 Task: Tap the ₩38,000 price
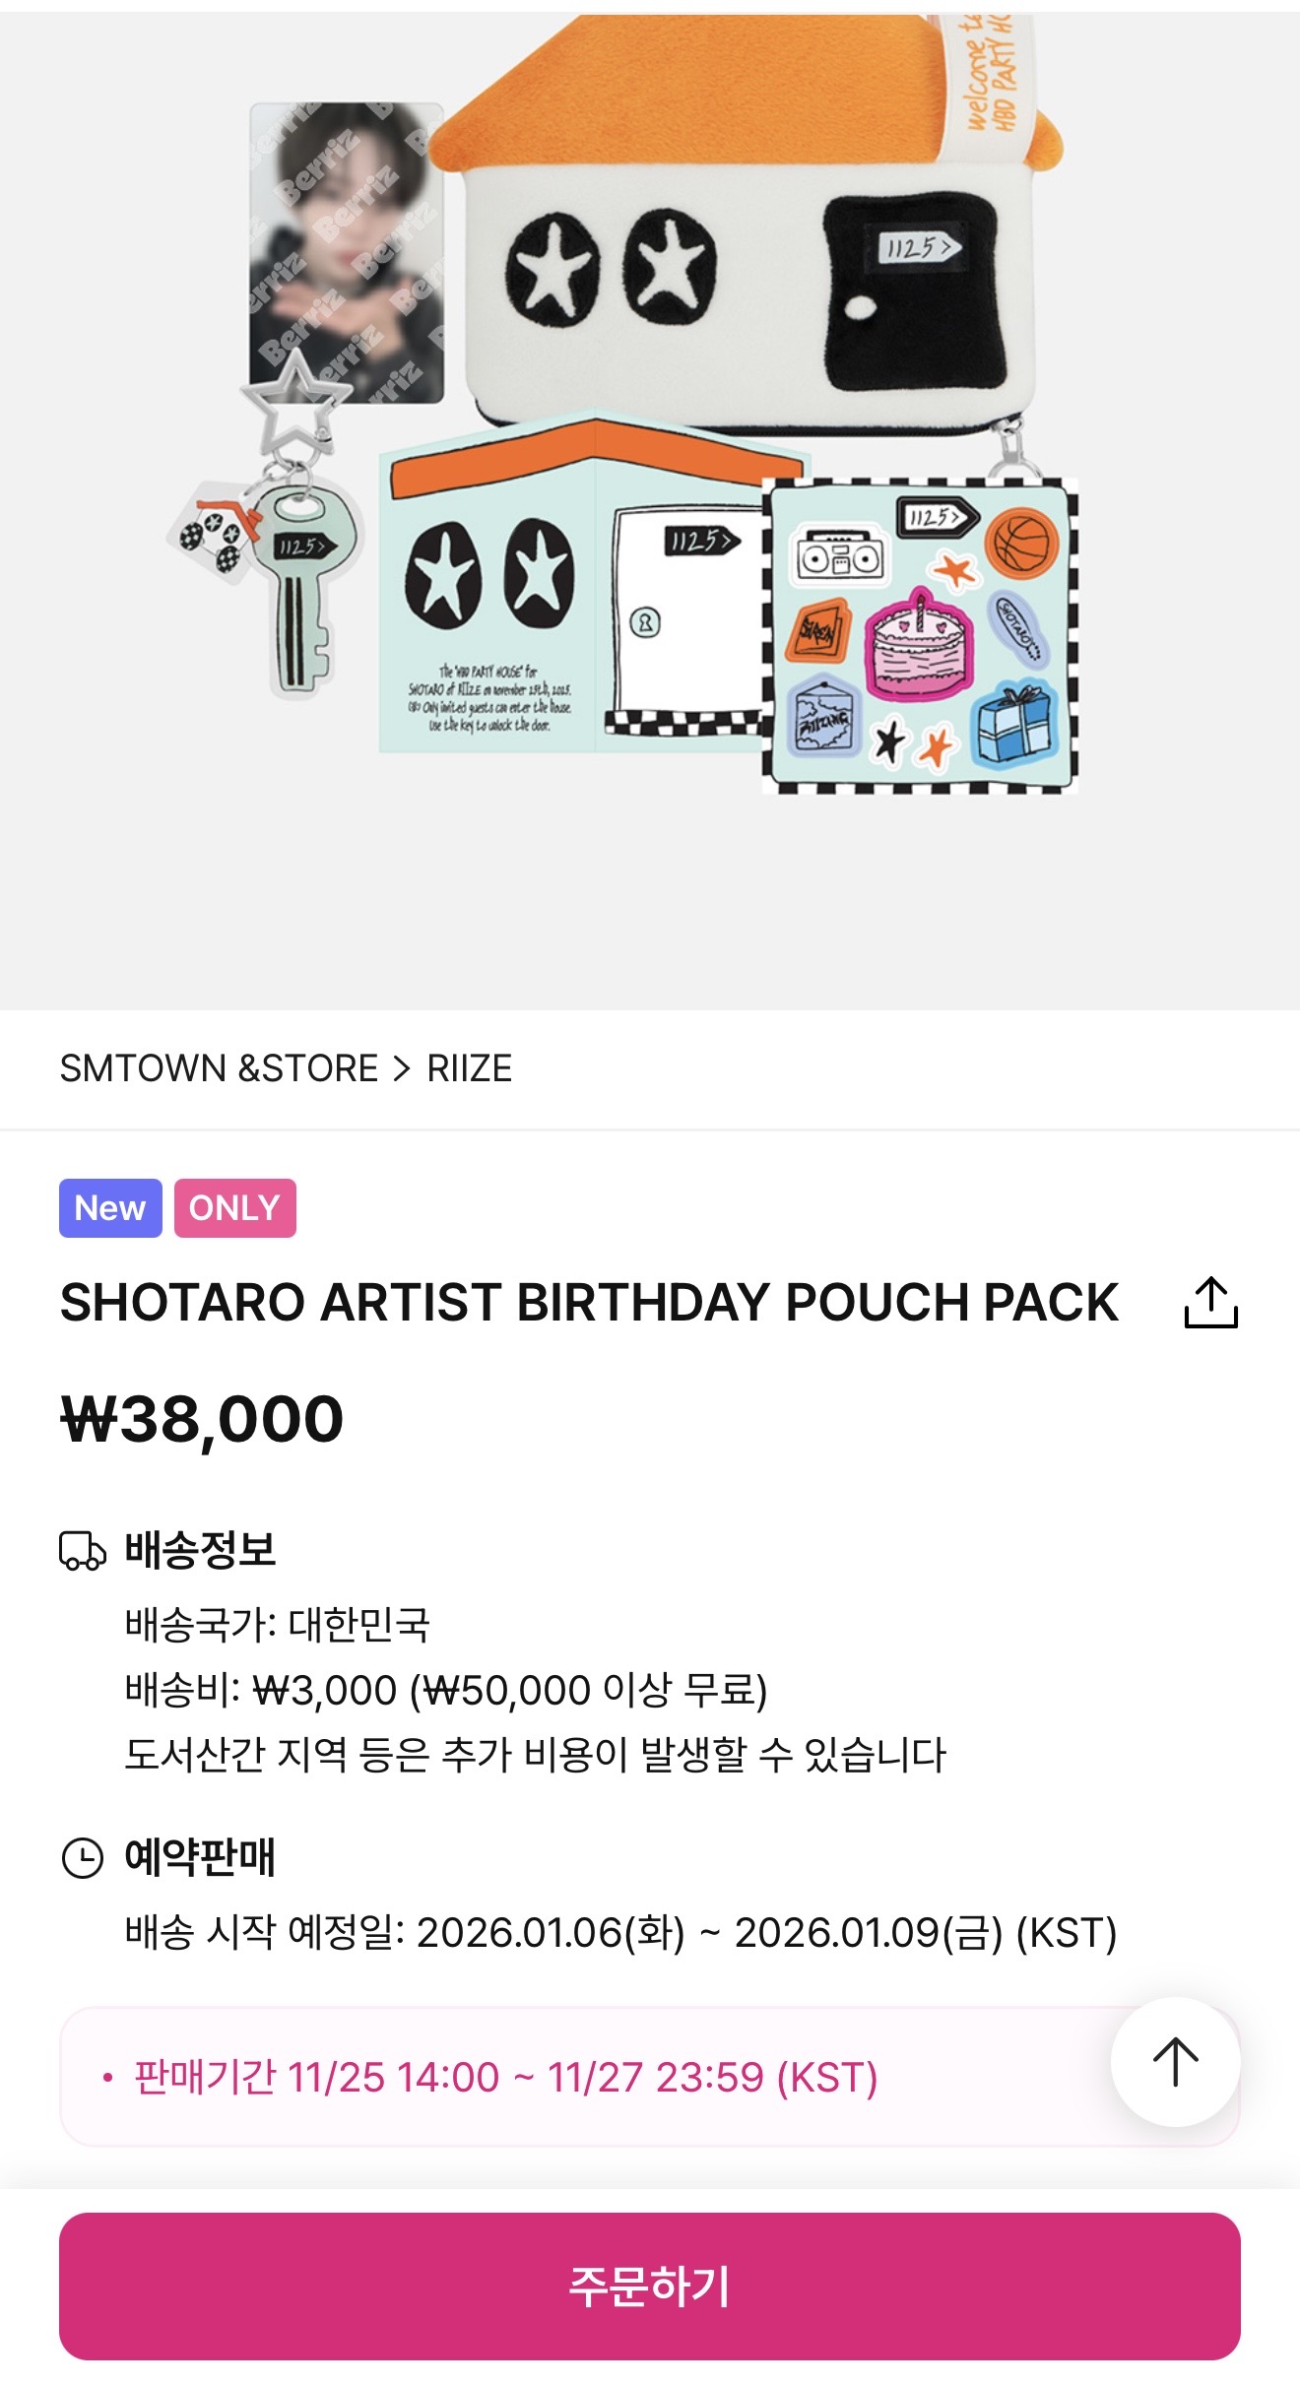coord(202,1419)
